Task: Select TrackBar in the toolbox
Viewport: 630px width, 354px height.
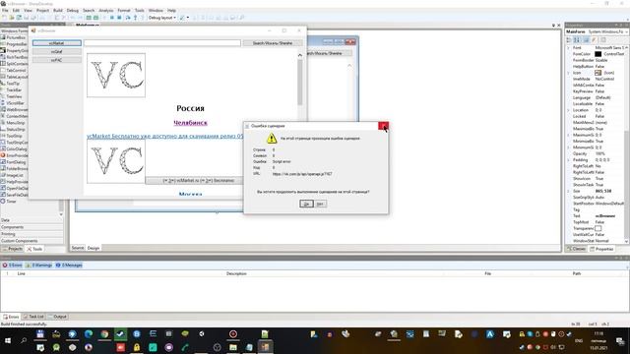Action: click(x=14, y=89)
